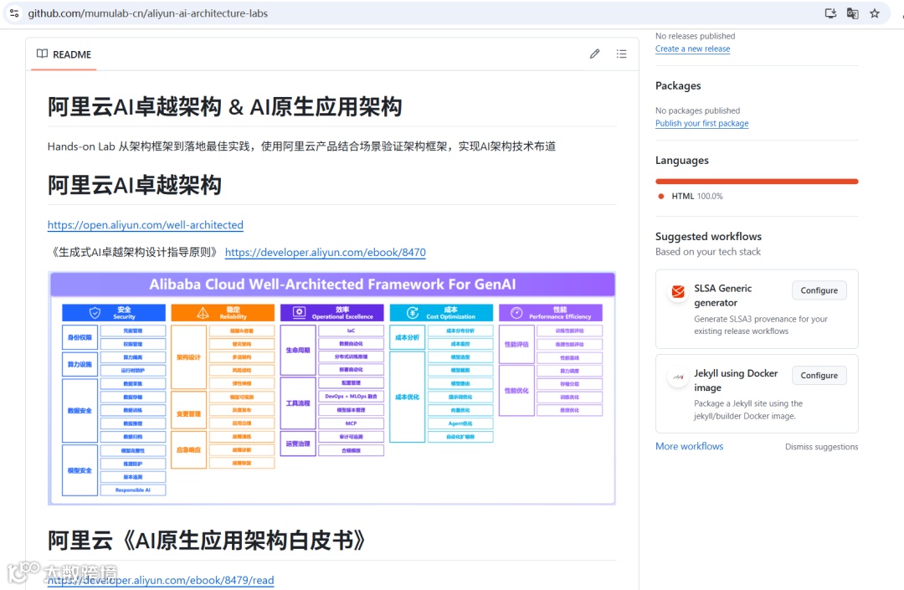
Task: Click the Security shield icon in diagram
Action: pyautogui.click(x=95, y=313)
